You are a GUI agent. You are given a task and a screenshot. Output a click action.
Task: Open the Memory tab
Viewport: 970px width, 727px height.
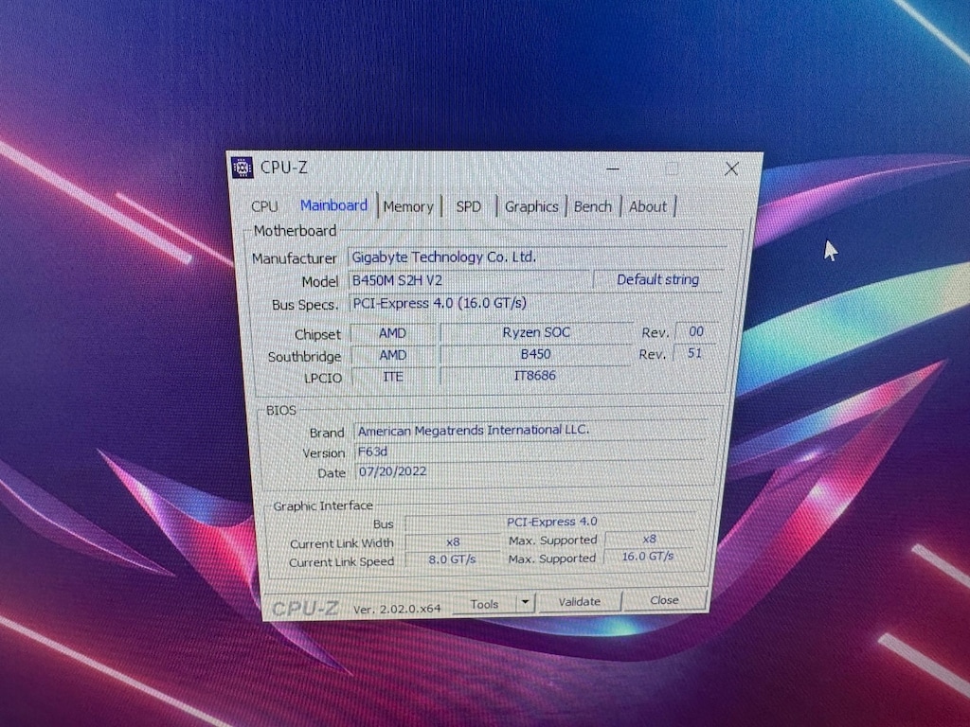click(408, 206)
